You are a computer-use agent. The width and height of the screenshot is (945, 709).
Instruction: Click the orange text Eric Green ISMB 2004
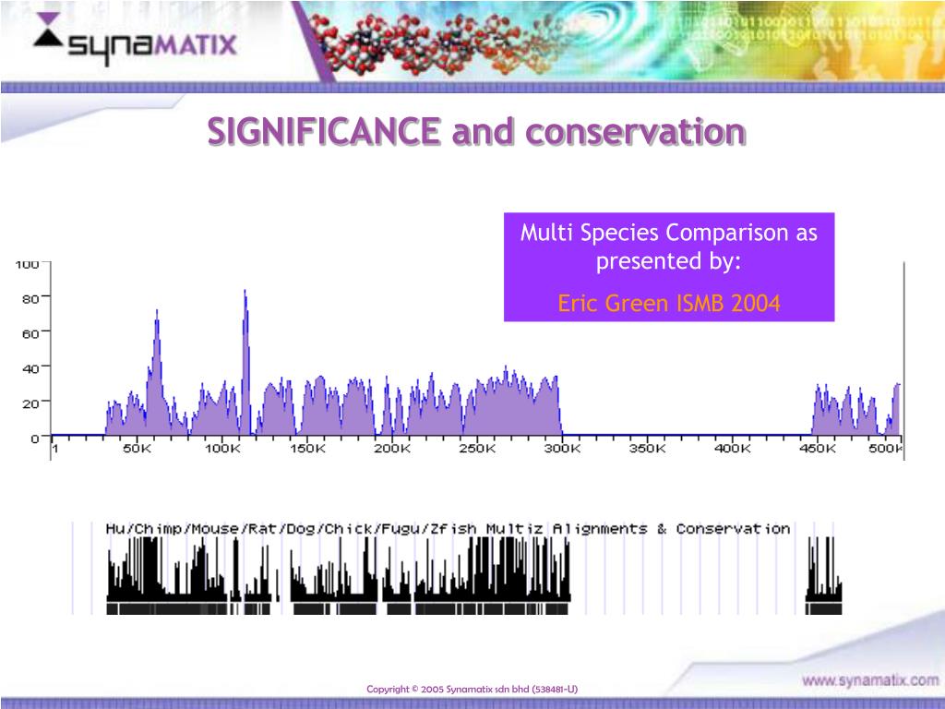click(x=669, y=303)
